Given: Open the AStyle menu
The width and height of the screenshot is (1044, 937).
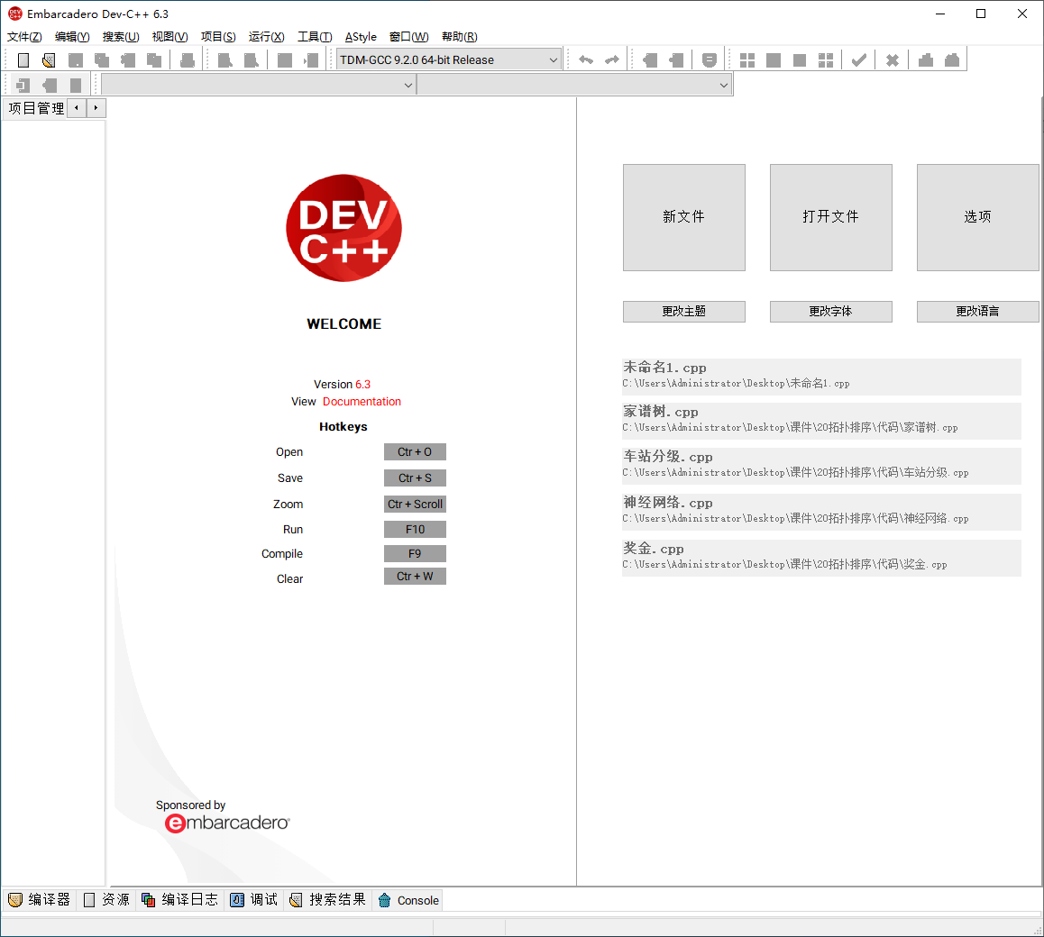Looking at the screenshot, I should click(361, 37).
